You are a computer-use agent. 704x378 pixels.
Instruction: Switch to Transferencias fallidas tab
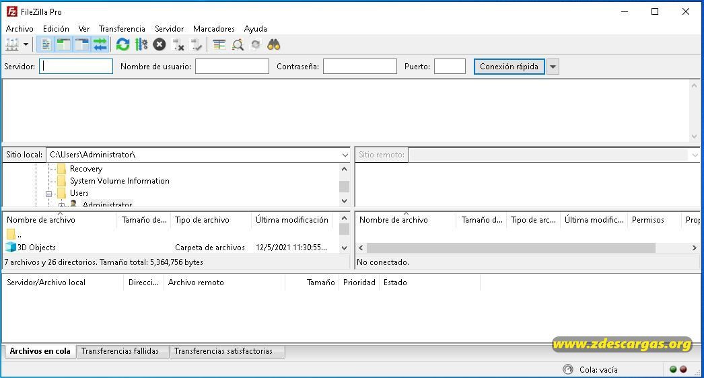[x=120, y=351]
